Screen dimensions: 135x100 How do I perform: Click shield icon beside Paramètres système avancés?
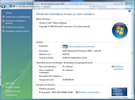tap(4, 31)
